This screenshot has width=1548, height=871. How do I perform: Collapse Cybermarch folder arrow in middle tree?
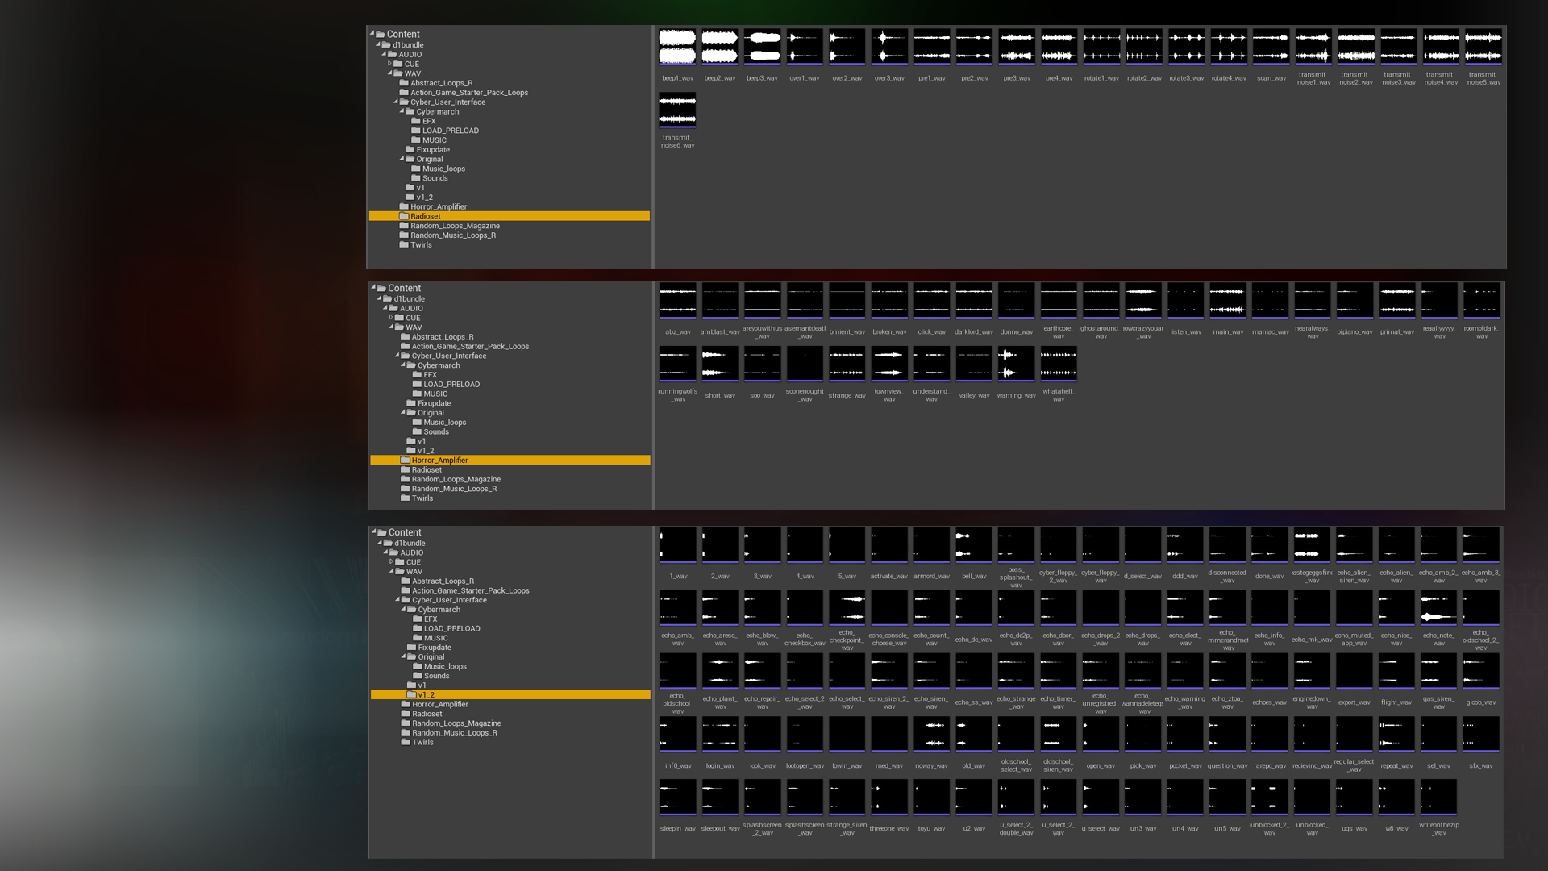point(403,365)
